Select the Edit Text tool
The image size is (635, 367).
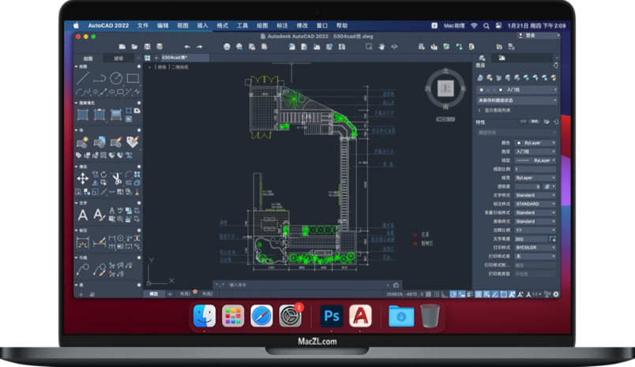99,215
